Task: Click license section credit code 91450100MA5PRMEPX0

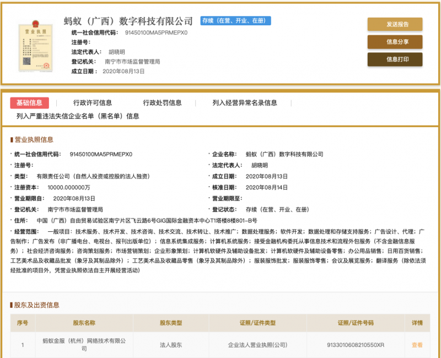Action: pos(101,154)
